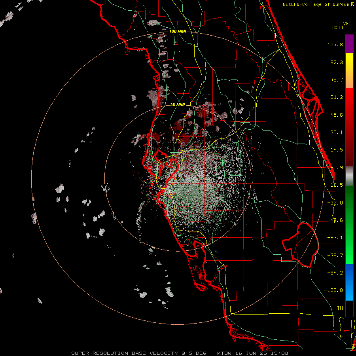Select the -94.2 scale value
The width and height of the screenshot is (356, 356).
pos(335,273)
